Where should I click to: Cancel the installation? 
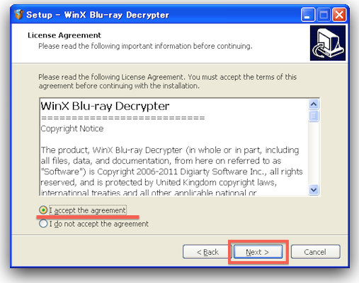tap(315, 252)
